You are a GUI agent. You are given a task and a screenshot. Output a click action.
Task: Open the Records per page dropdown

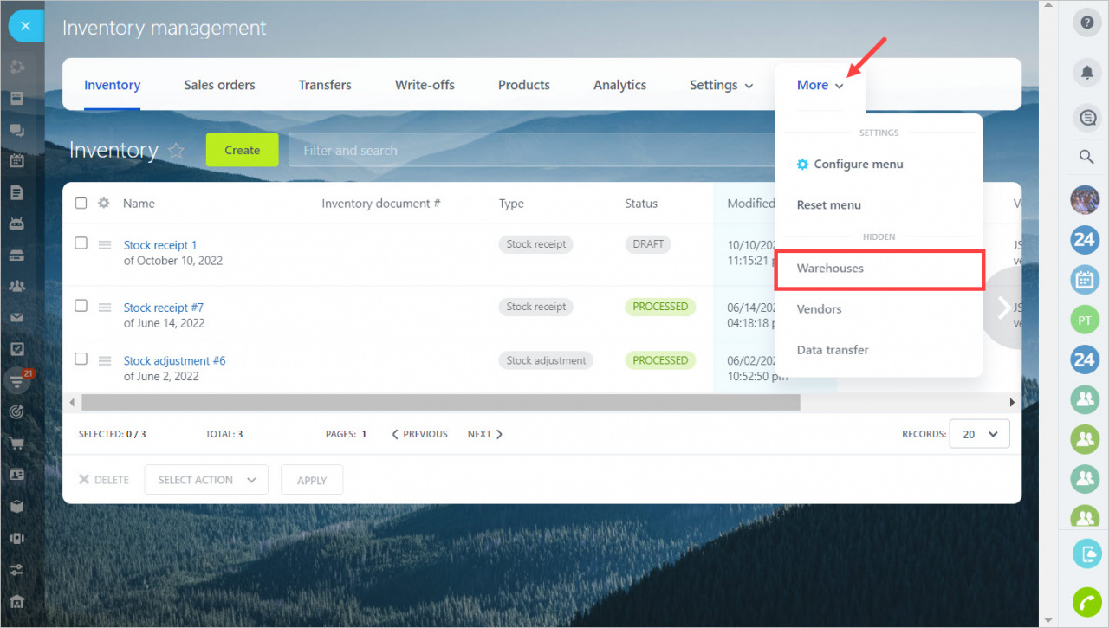point(979,434)
